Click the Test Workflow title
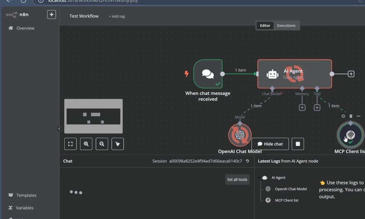 pyautogui.click(x=84, y=16)
